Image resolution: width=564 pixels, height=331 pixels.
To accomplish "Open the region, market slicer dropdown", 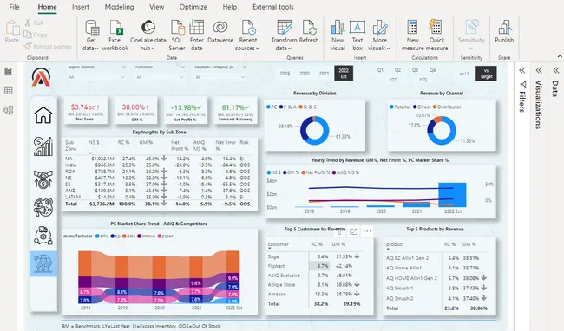I will 97,77.
